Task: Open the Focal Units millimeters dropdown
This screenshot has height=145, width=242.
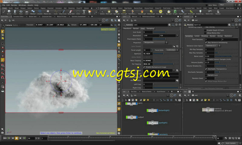Action: click(x=172, y=50)
